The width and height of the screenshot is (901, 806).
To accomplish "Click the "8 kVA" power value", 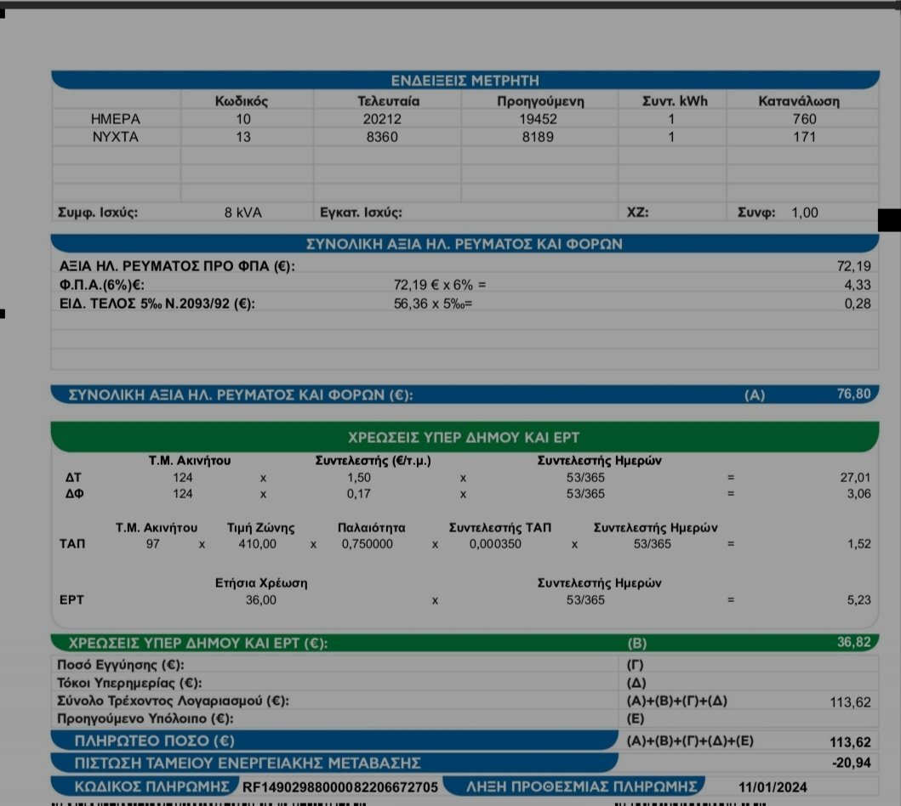I will (243, 213).
